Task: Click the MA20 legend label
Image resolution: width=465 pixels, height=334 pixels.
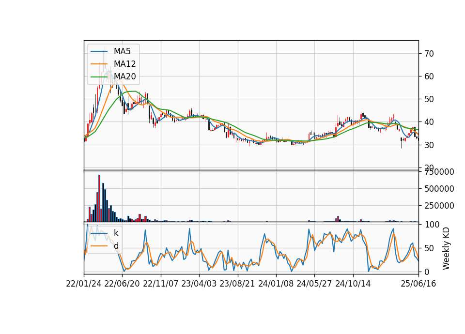Action: coord(124,76)
